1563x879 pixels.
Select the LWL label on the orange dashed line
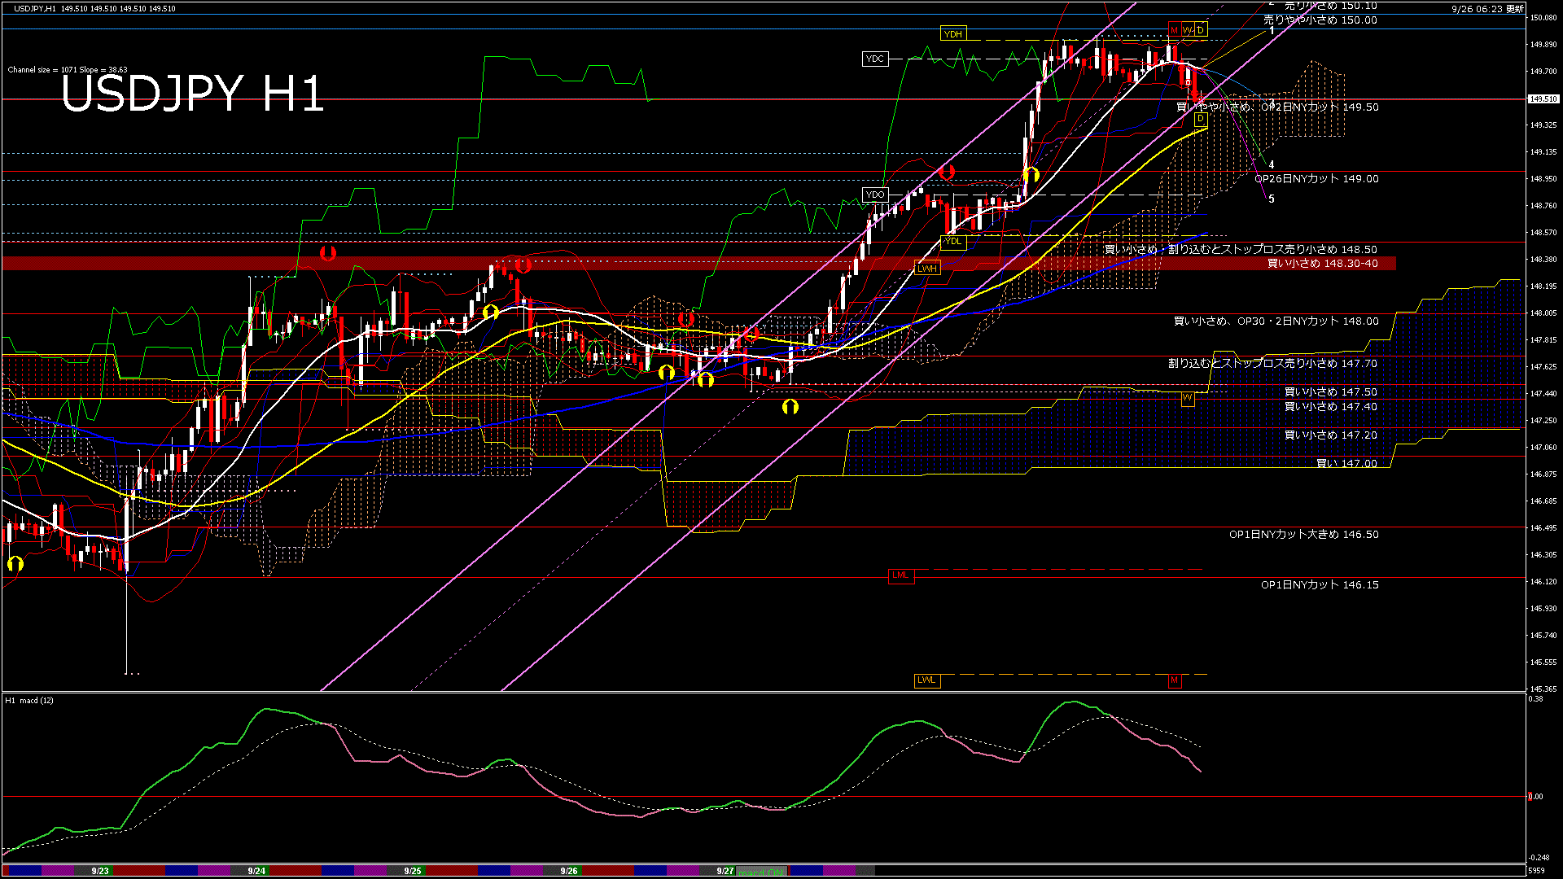(926, 680)
